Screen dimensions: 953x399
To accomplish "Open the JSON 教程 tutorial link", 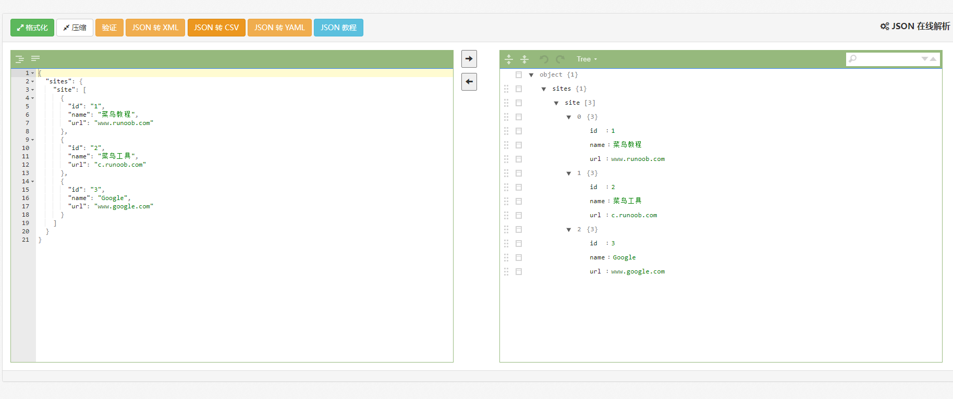I will (x=338, y=28).
